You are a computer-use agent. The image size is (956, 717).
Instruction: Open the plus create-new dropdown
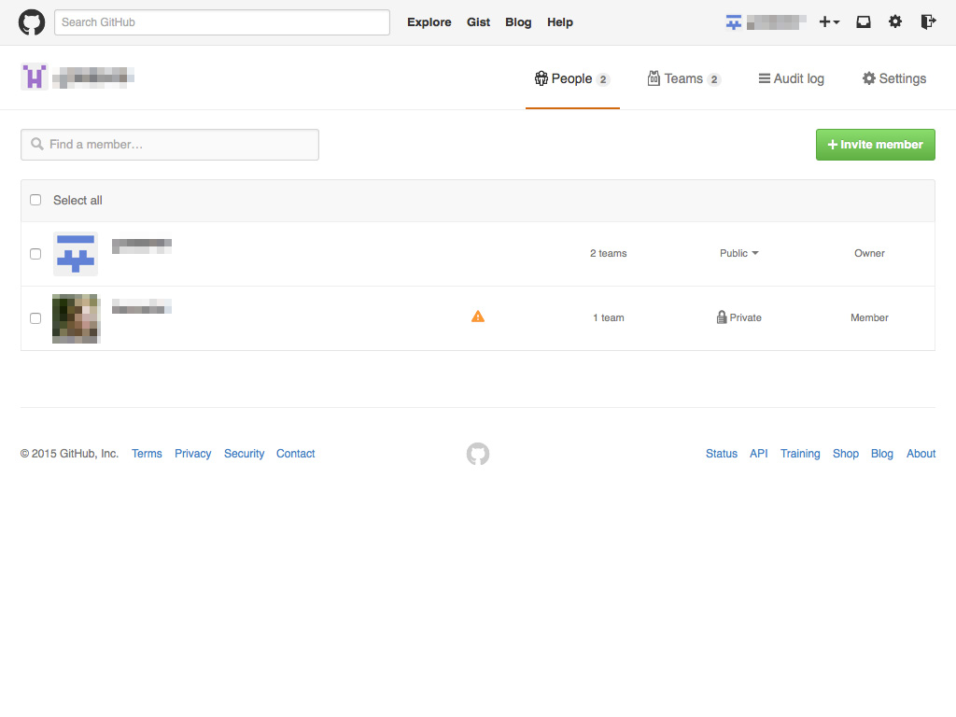pyautogui.click(x=829, y=22)
